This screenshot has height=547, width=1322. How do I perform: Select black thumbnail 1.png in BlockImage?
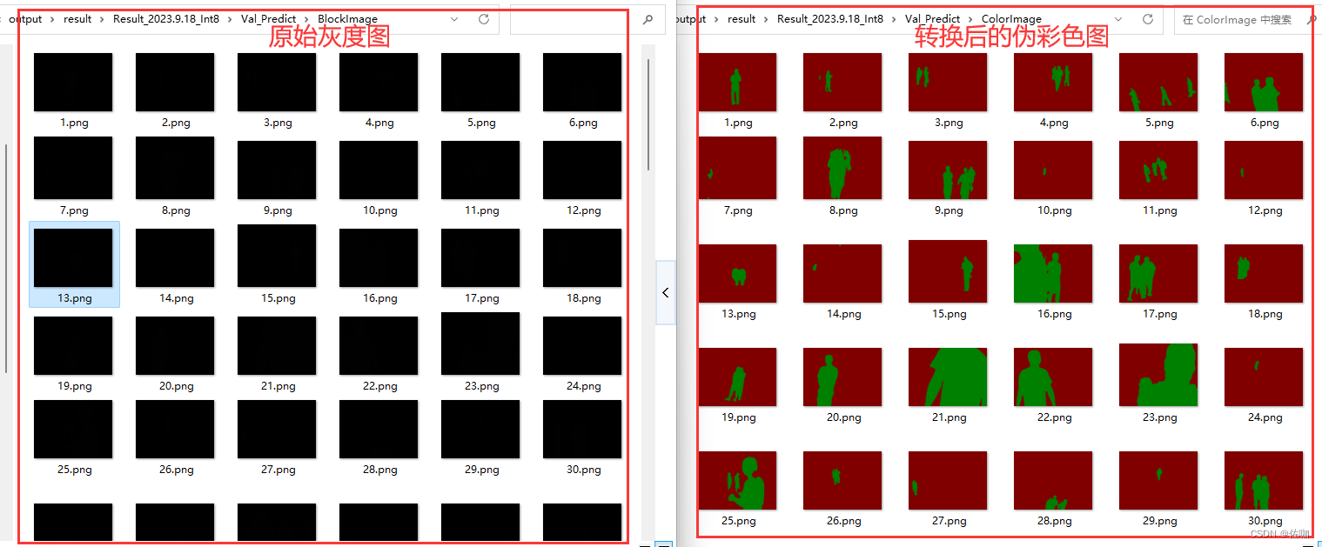tap(73, 82)
